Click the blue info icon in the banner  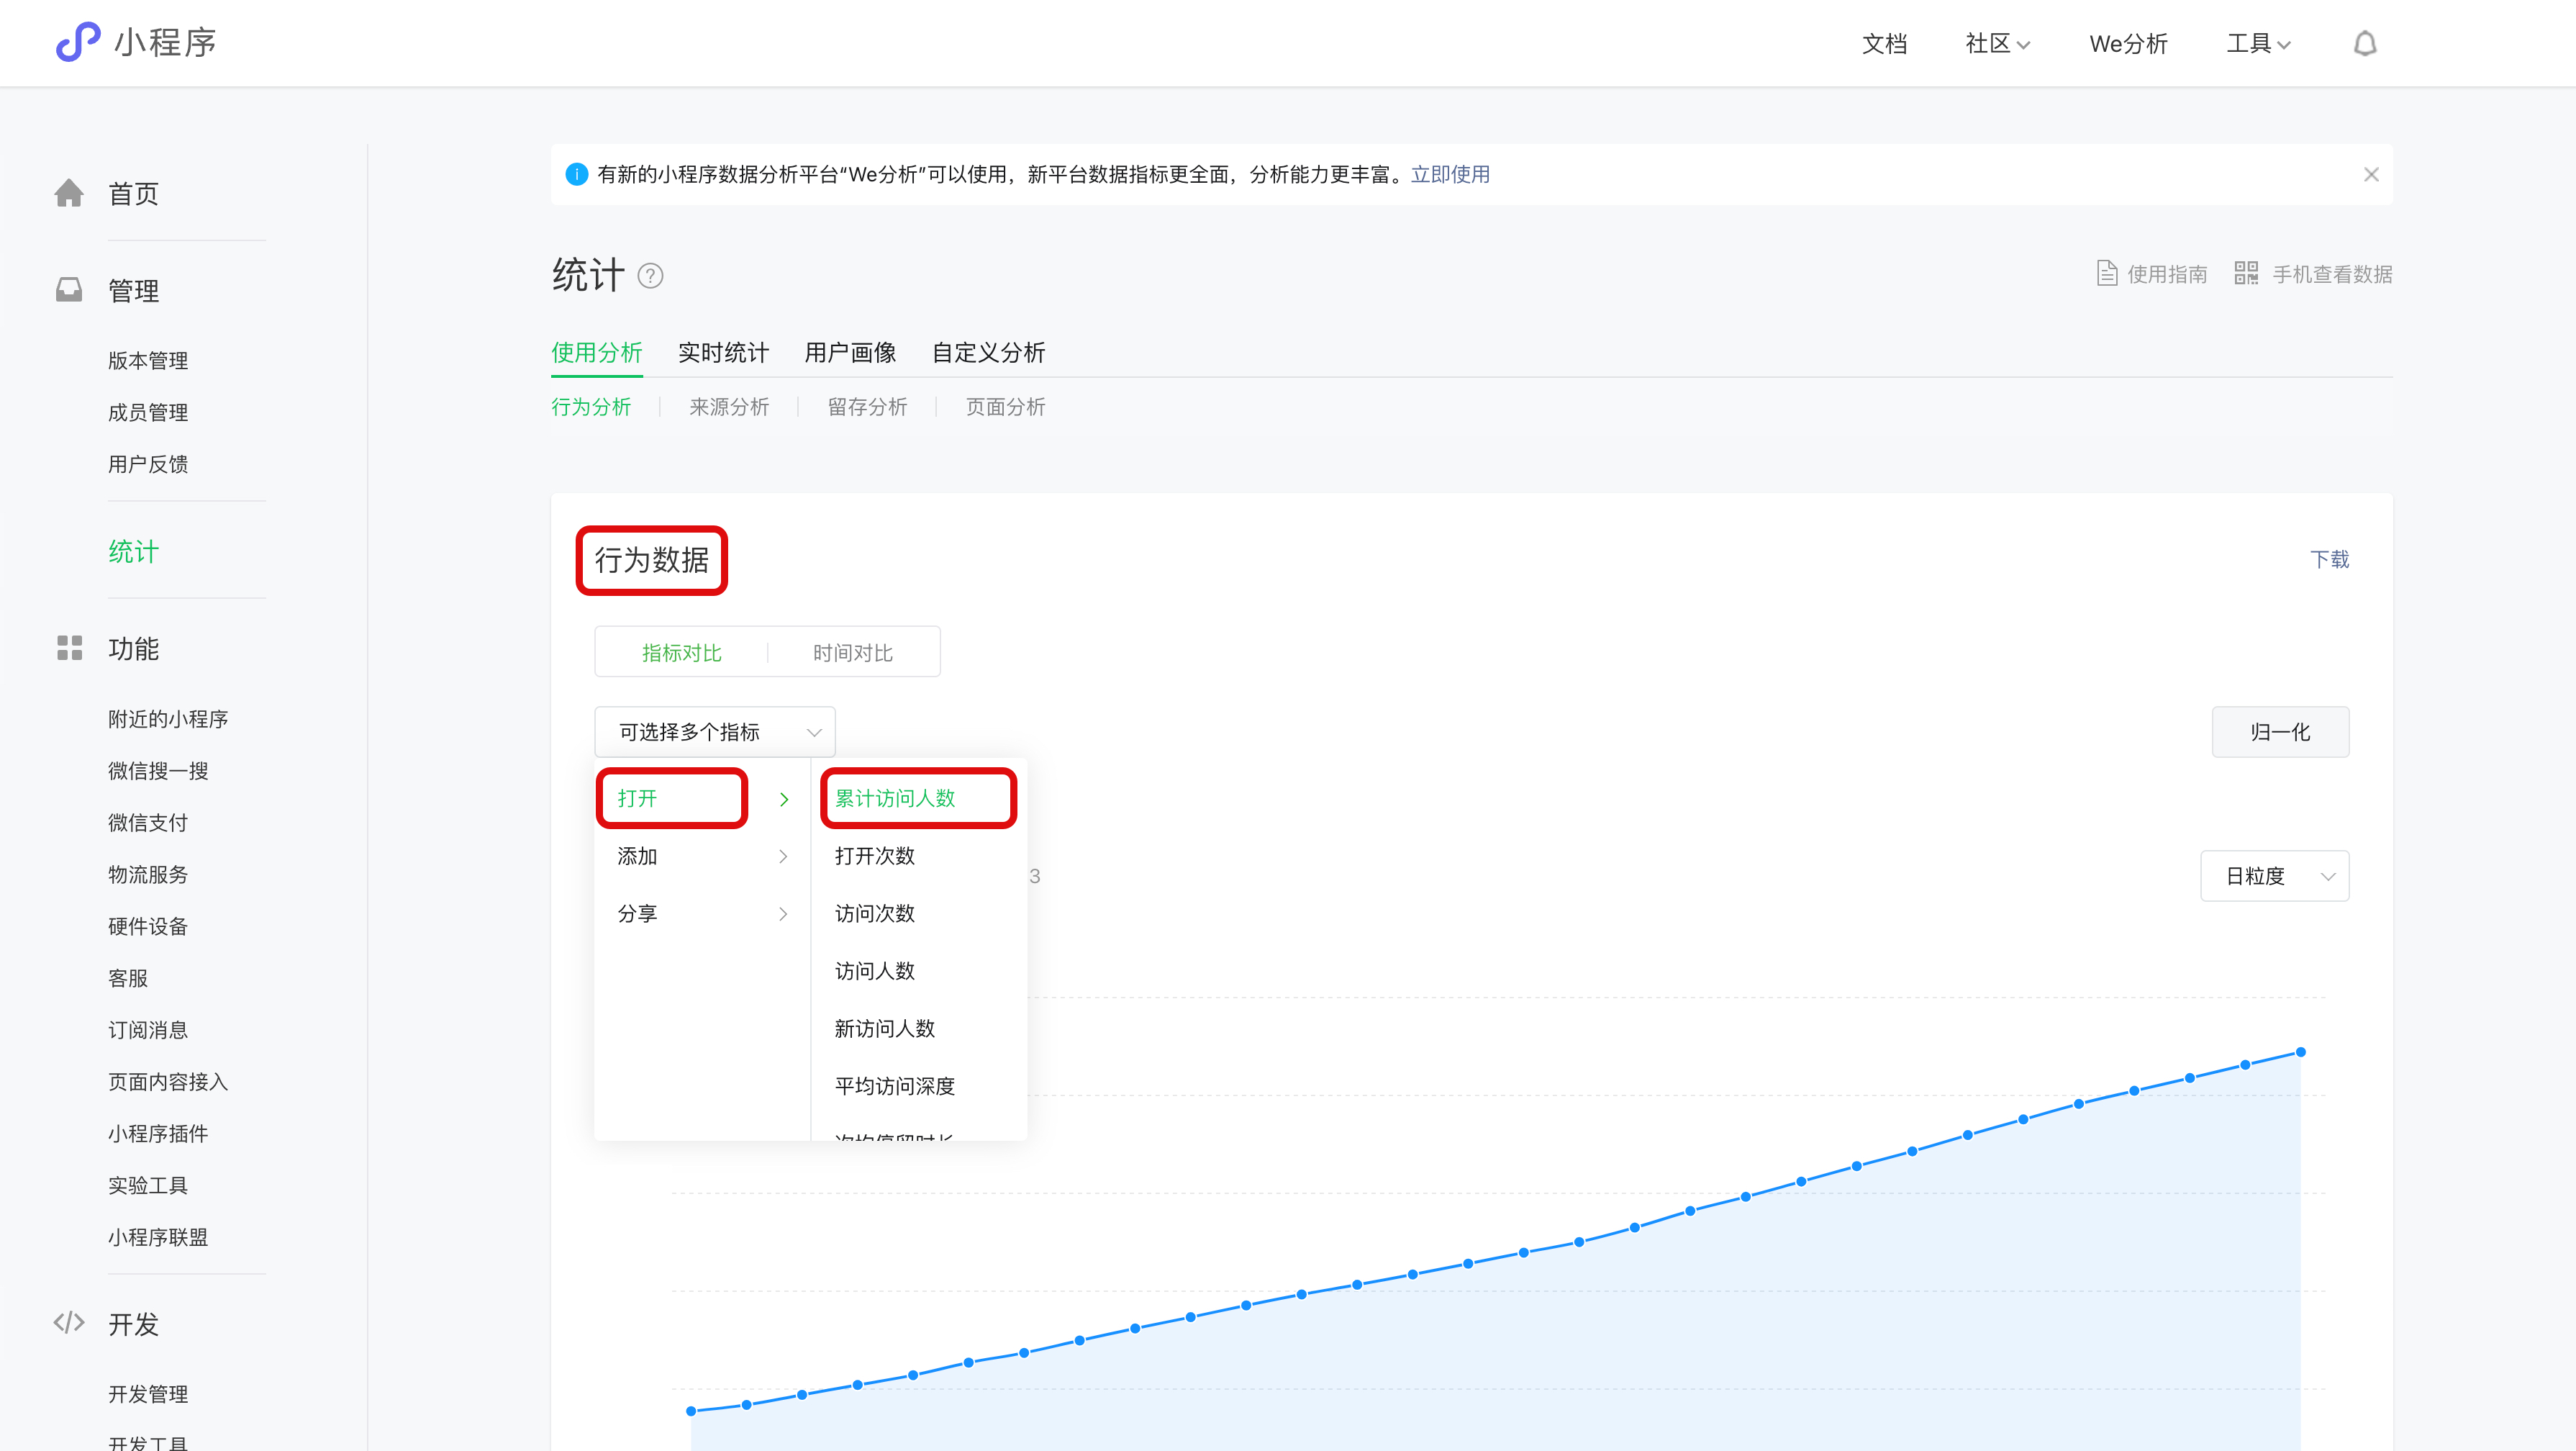[x=577, y=174]
